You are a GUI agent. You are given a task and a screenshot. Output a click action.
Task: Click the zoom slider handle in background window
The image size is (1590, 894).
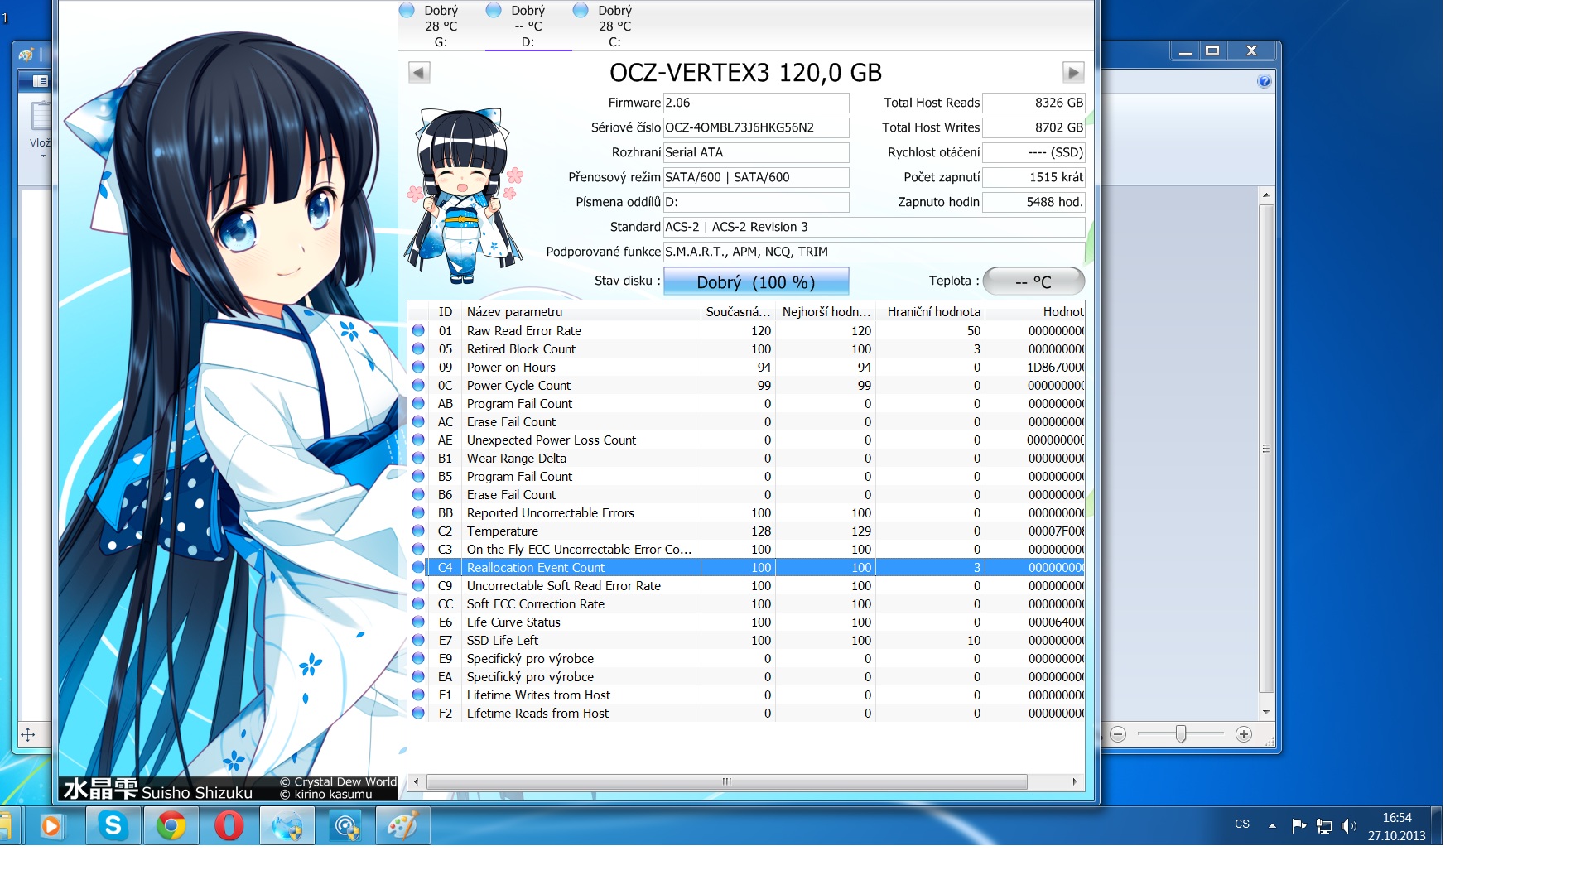click(1181, 734)
